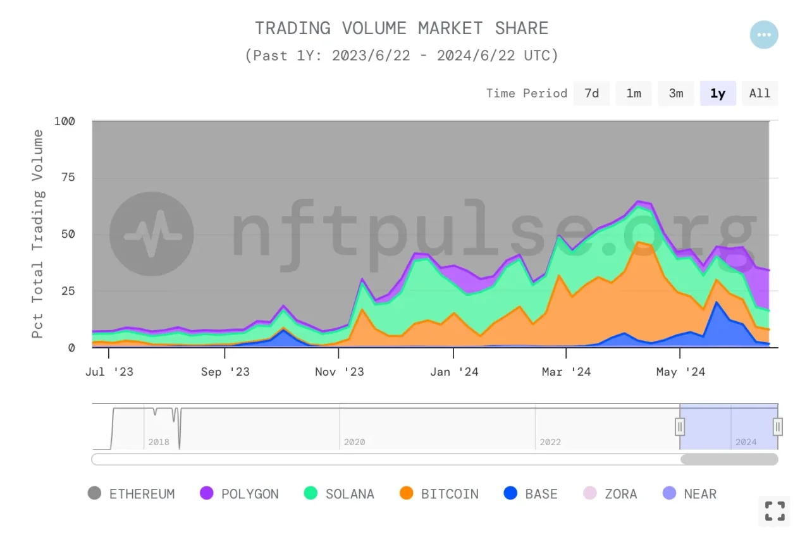The width and height of the screenshot is (800, 535).
Task: Enable the Near series in legend
Action: (689, 494)
